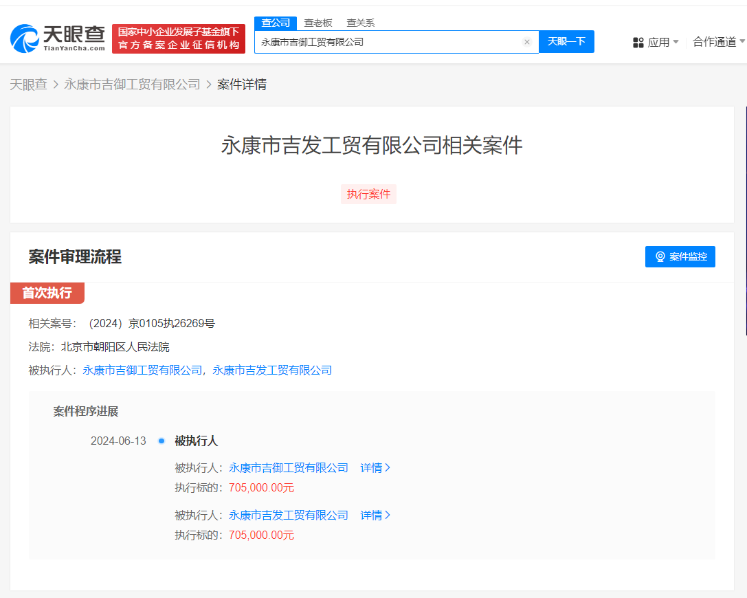This screenshot has height=598, width=747.
Task: Click the 天眼一下 search button
Action: click(x=566, y=42)
